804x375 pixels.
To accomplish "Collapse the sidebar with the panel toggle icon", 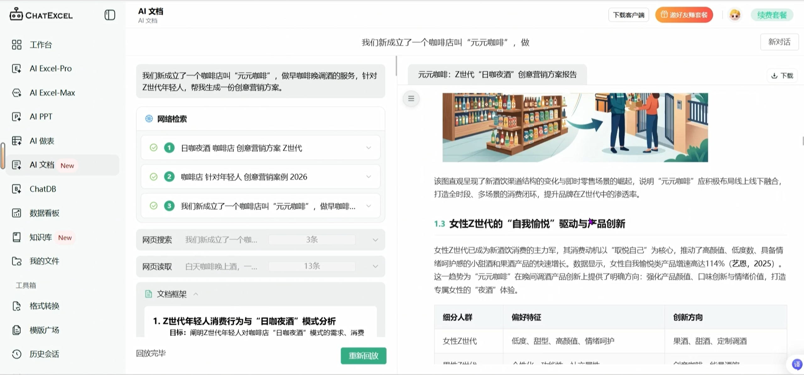I will coord(110,15).
